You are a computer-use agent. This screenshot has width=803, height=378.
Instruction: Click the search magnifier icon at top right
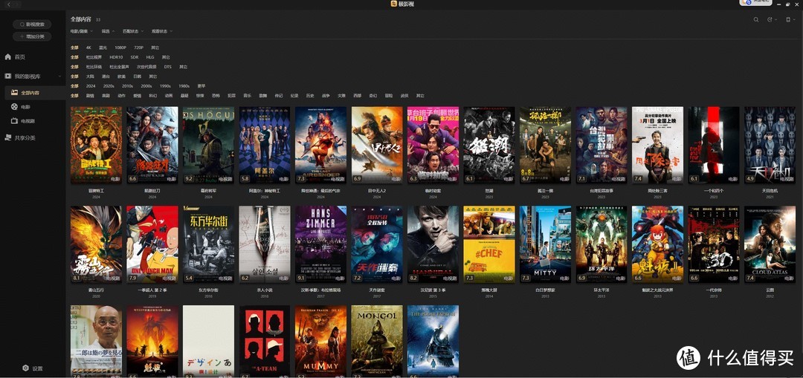pyautogui.click(x=756, y=19)
